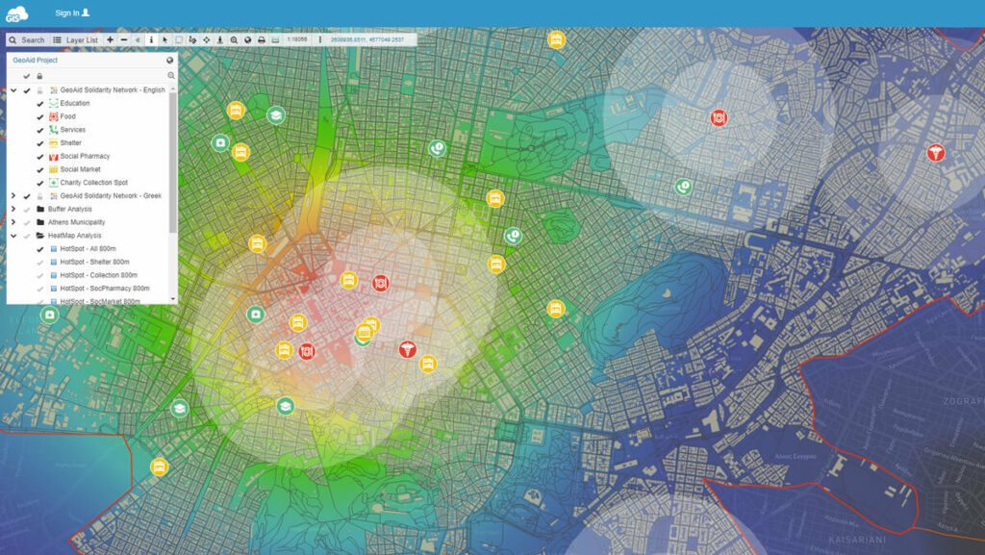Click the HotSpot - All 800m blue swatch
The height and width of the screenshot is (555, 985).
tap(54, 248)
